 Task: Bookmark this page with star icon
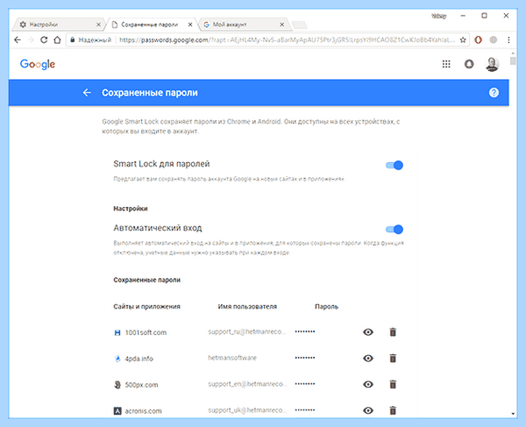463,40
